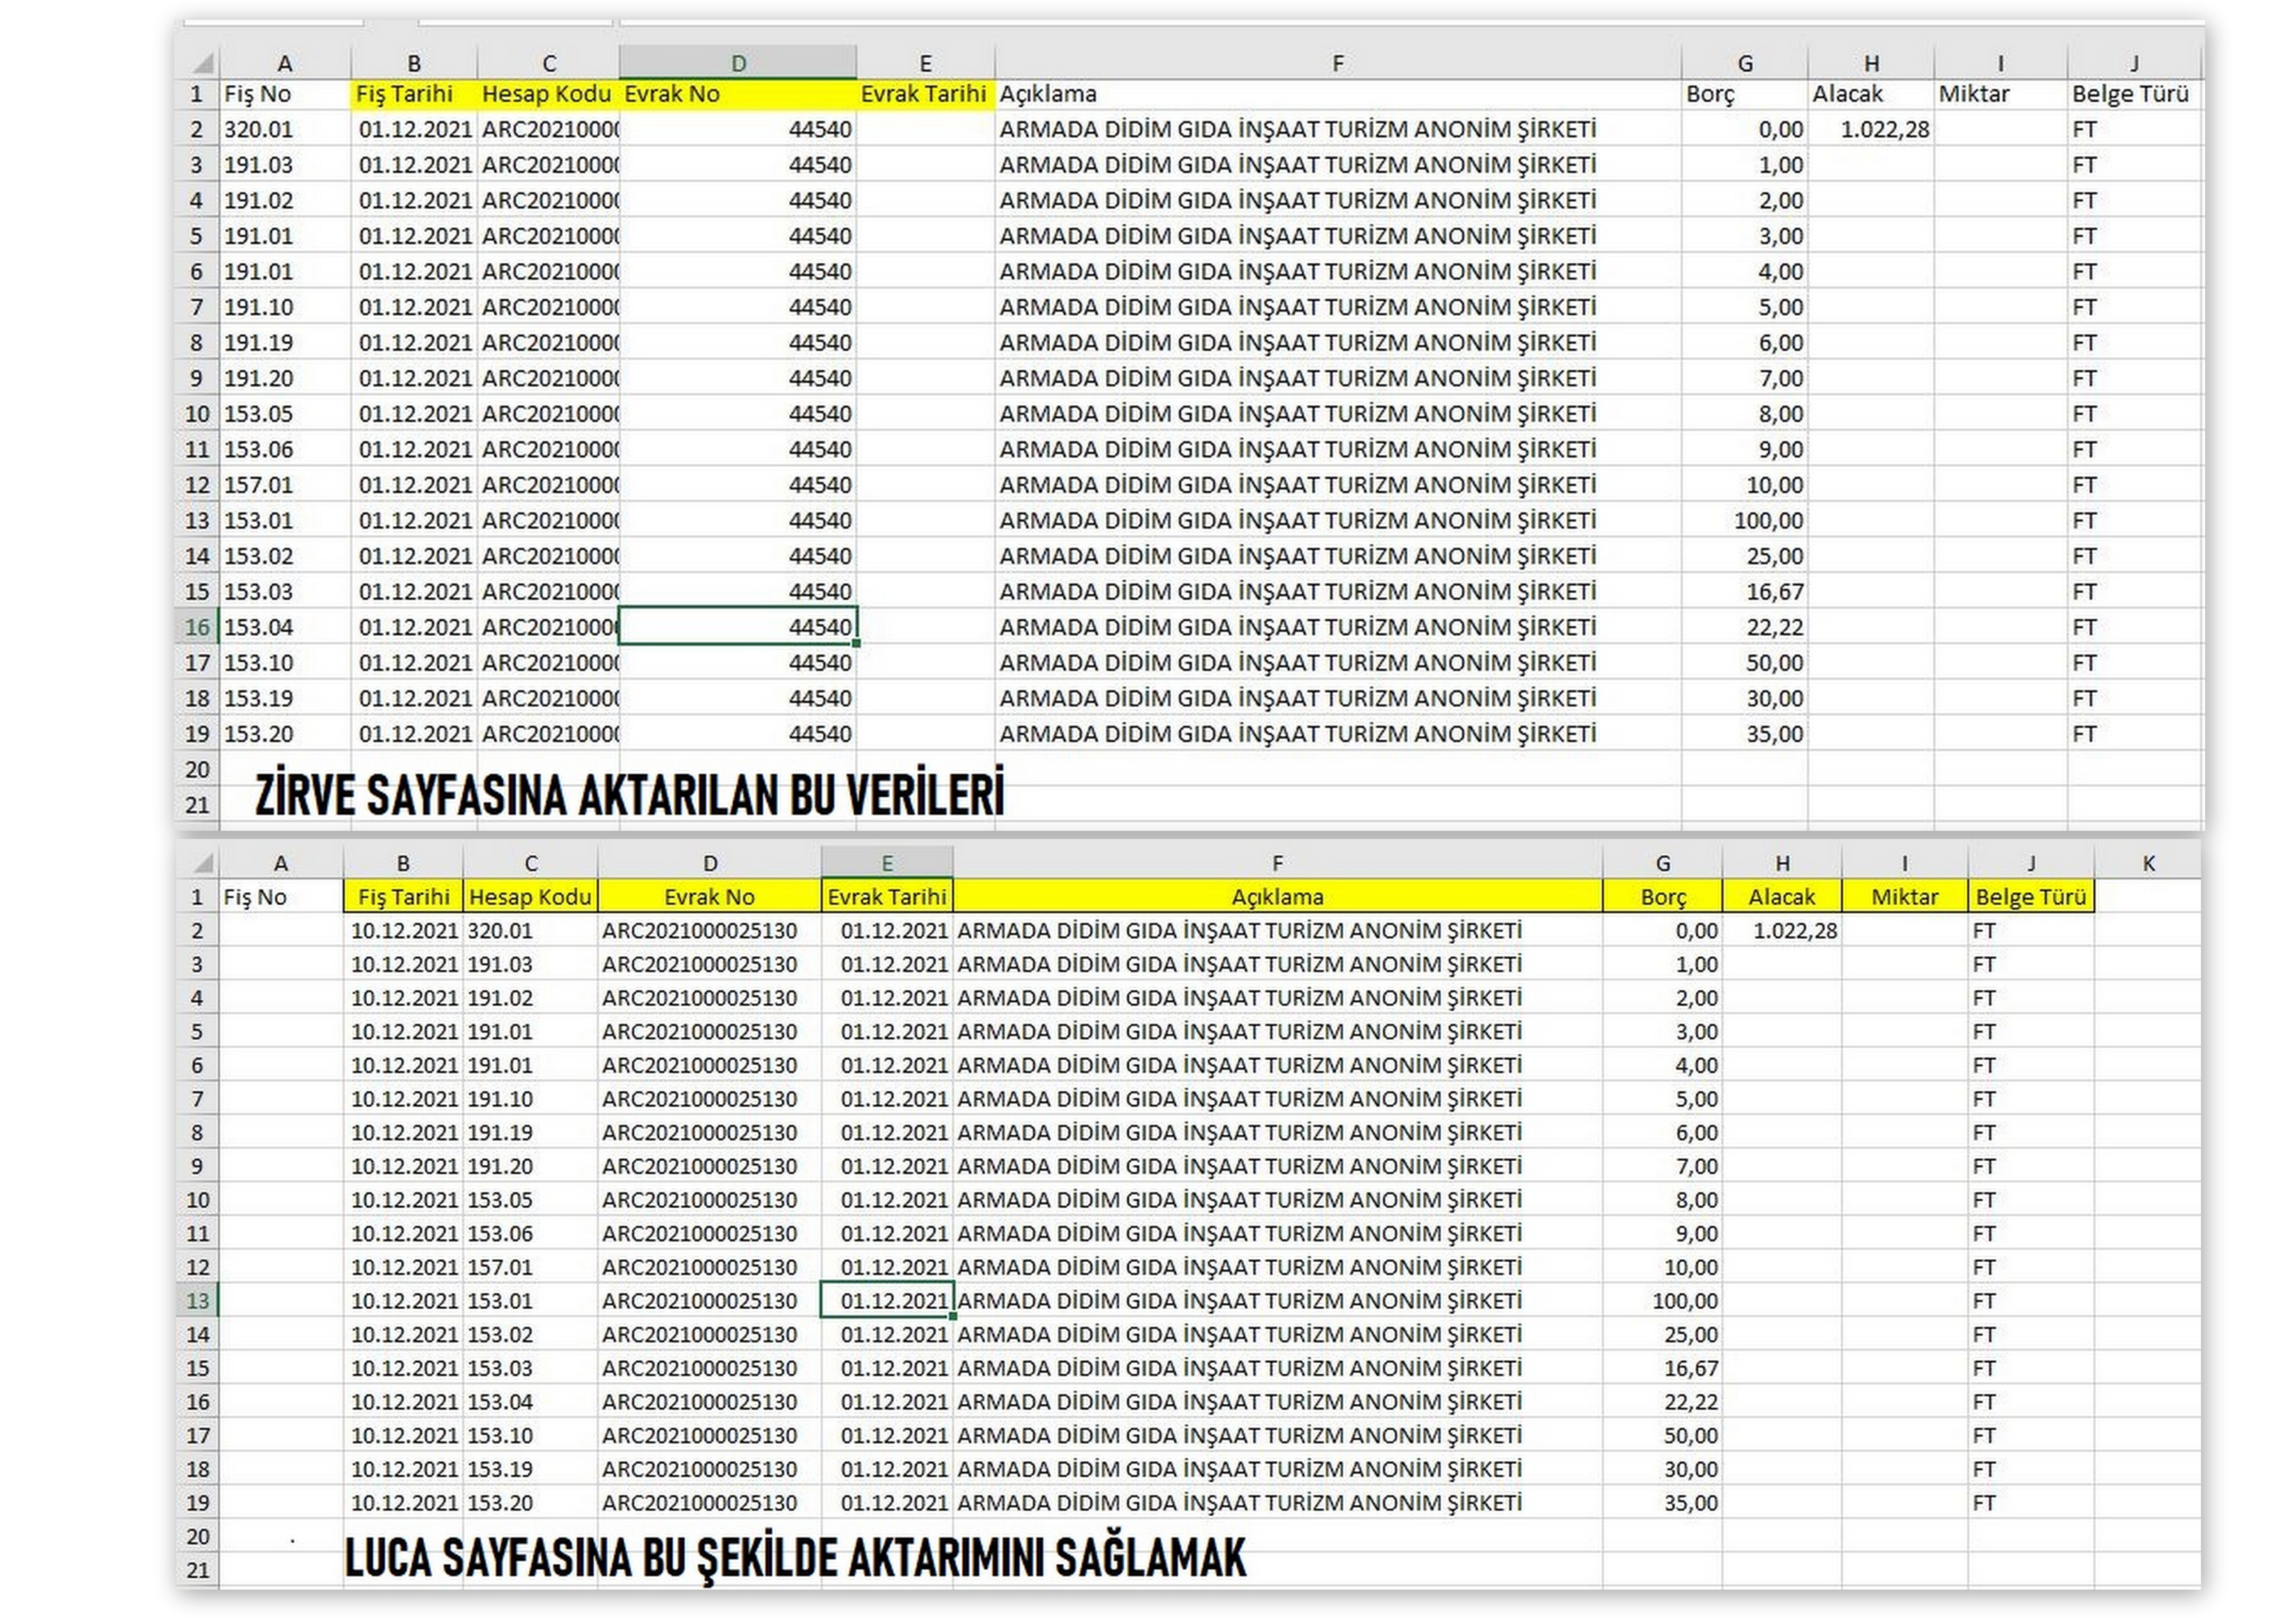Viewport: 2296px width, 1623px height.
Task: Click Borç value 22,22 in Zirve sheet
Action: pos(1745,627)
